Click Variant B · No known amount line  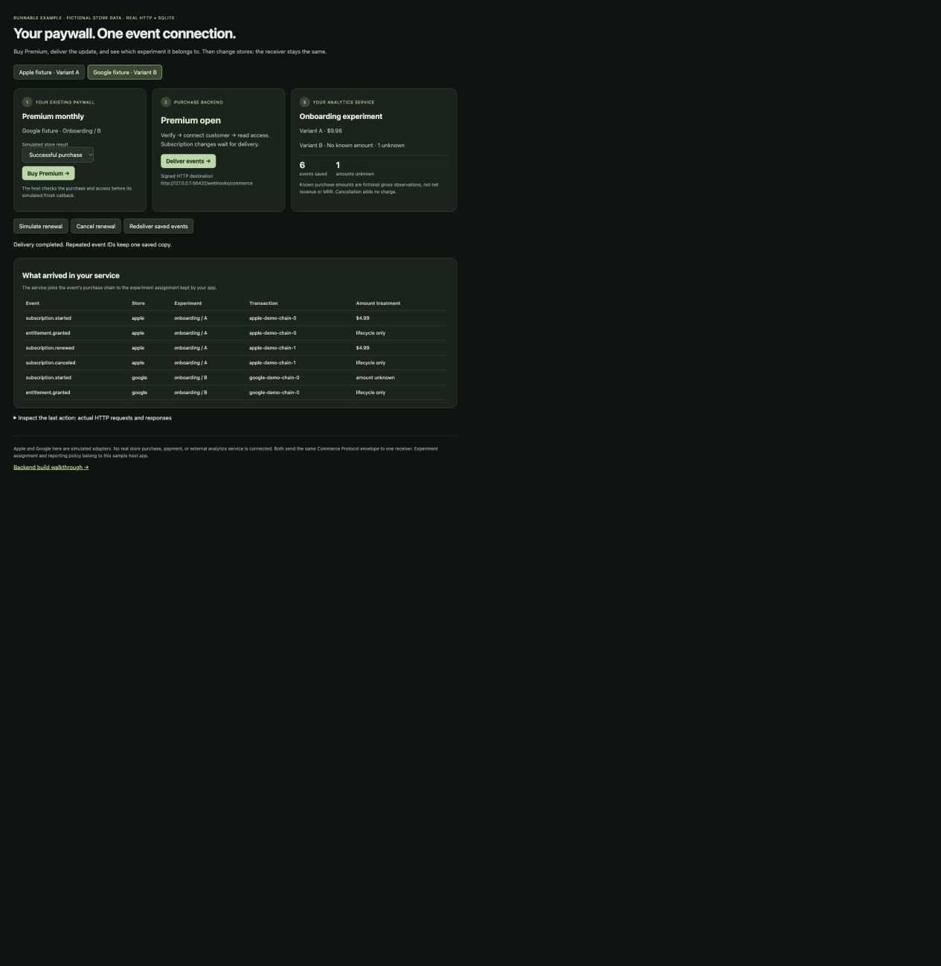352,145
